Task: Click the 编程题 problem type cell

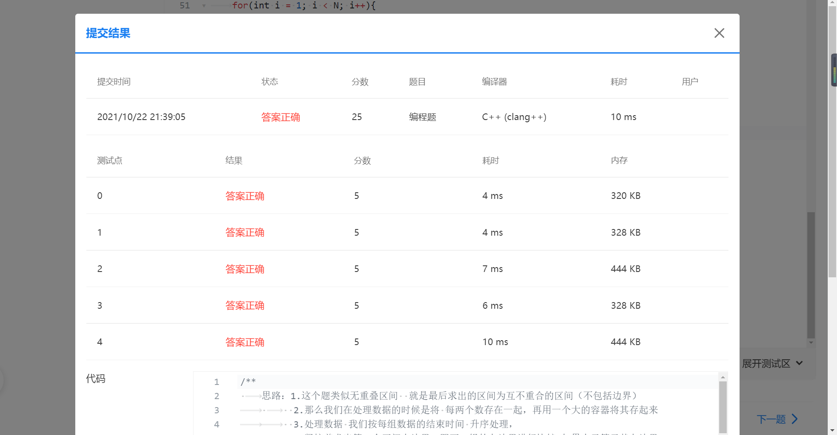Action: click(x=422, y=117)
